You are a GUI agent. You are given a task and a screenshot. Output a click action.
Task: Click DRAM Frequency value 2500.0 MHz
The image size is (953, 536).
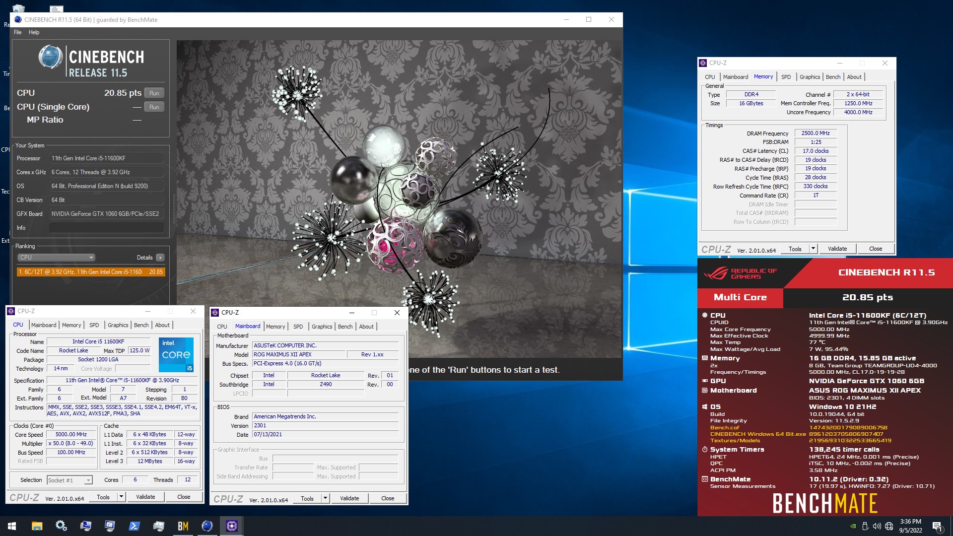(x=816, y=133)
